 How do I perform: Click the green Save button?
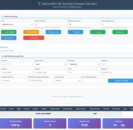pyautogui.click(x=98, y=32)
